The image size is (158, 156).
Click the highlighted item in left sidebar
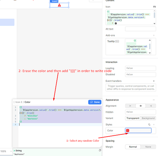point(7,22)
